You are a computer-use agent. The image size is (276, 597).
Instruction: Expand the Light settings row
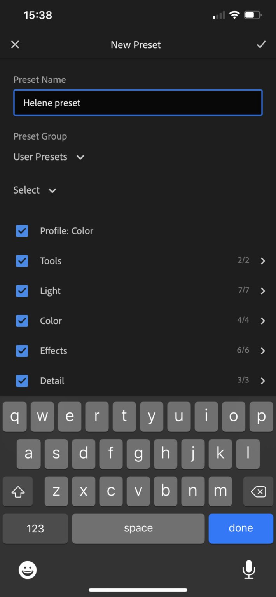(x=262, y=291)
